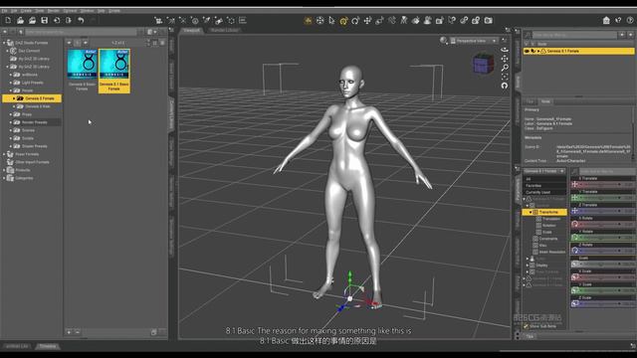Toggle visibility eye of Genesis 8.1 Female
637x358 pixels.
(527, 51)
